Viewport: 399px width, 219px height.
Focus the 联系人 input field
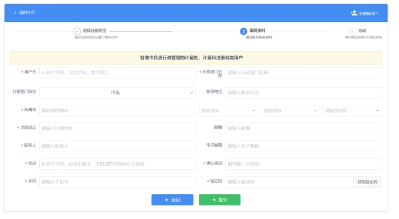118,146
